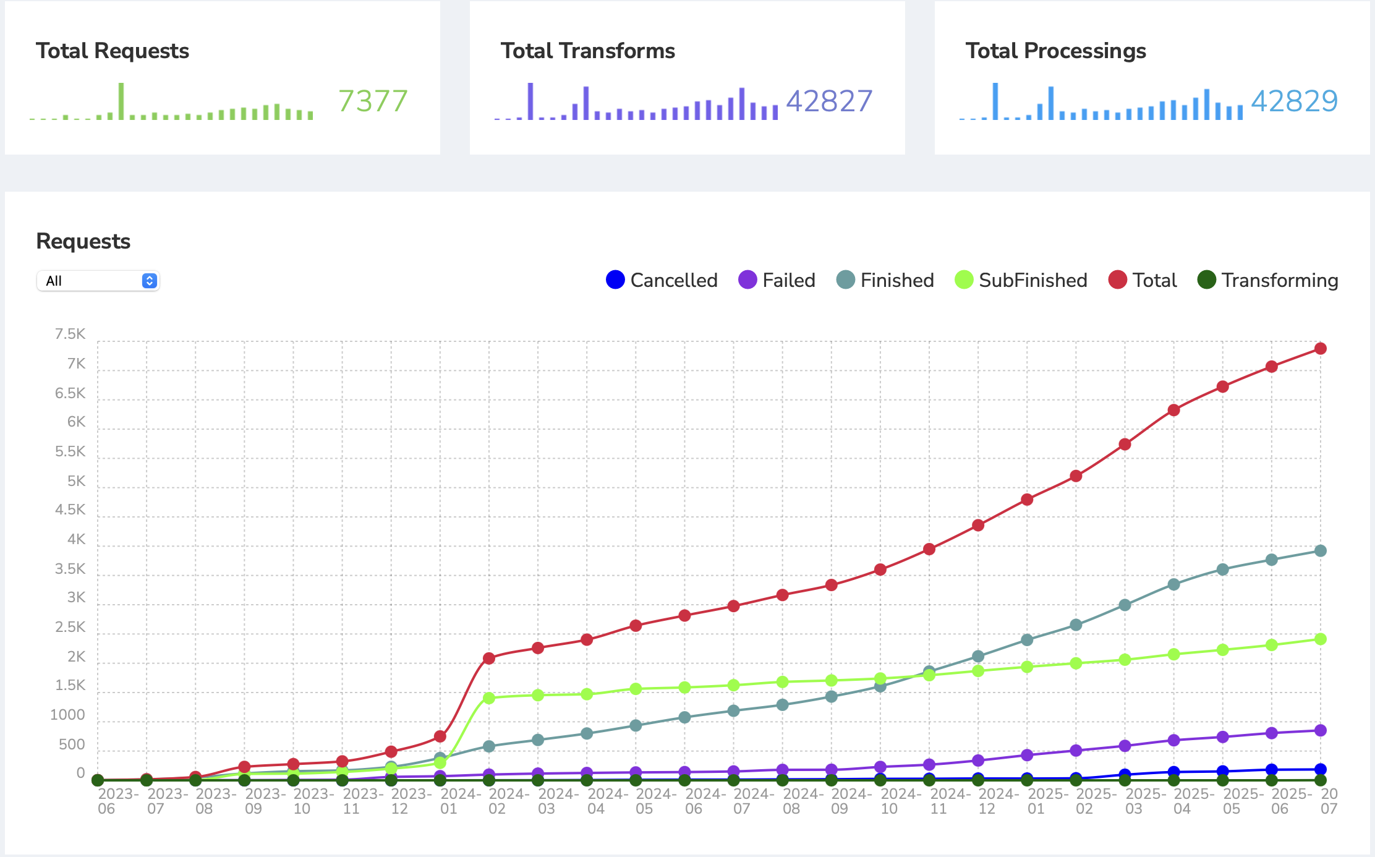The image size is (1375, 857).
Task: Click the blue dropdown stepper arrows
Action: [149, 281]
